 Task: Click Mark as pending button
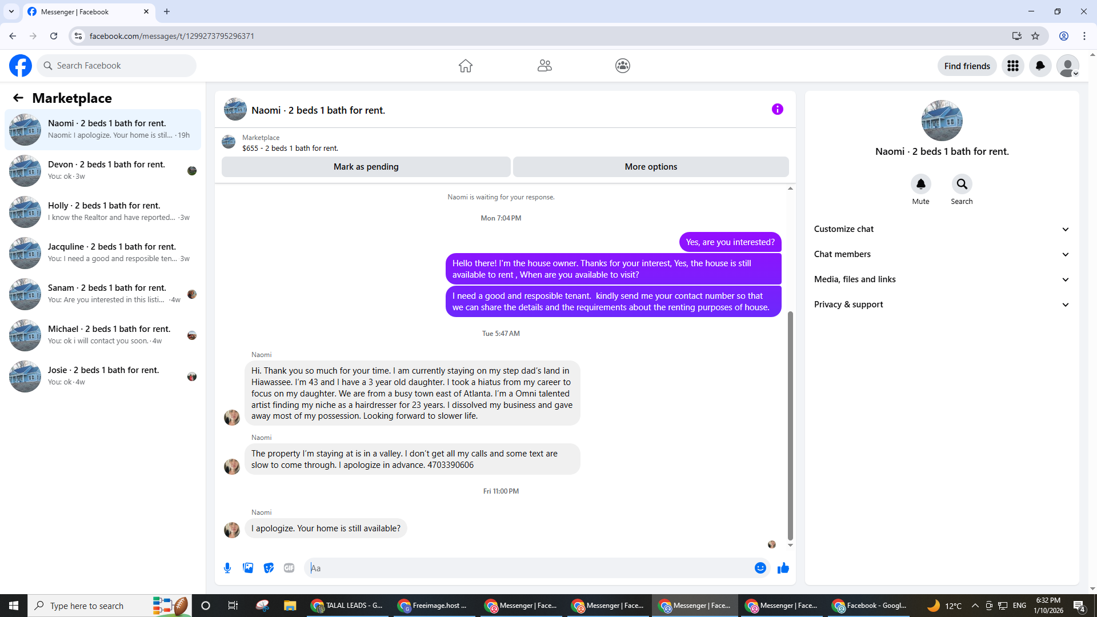(x=366, y=167)
